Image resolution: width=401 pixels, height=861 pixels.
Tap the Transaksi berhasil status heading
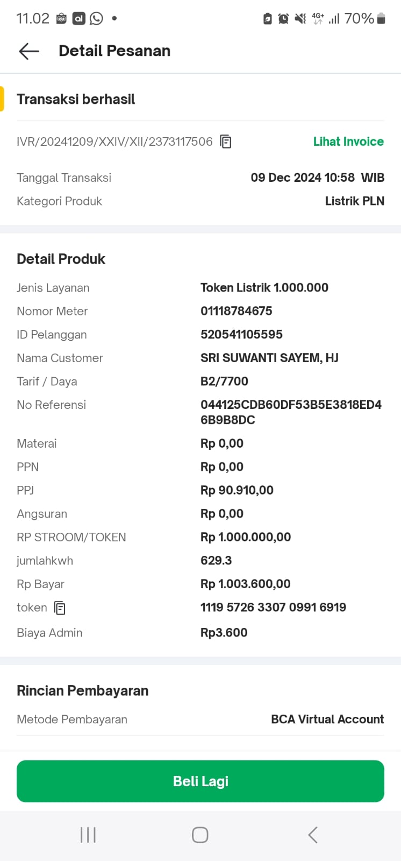click(x=76, y=100)
